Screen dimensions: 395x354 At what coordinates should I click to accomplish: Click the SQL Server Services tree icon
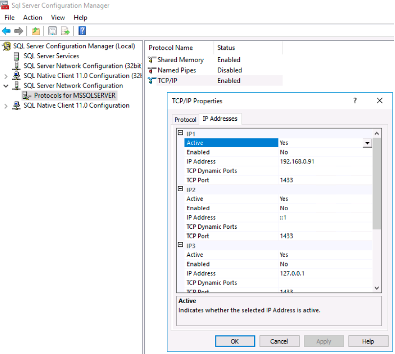(16, 56)
